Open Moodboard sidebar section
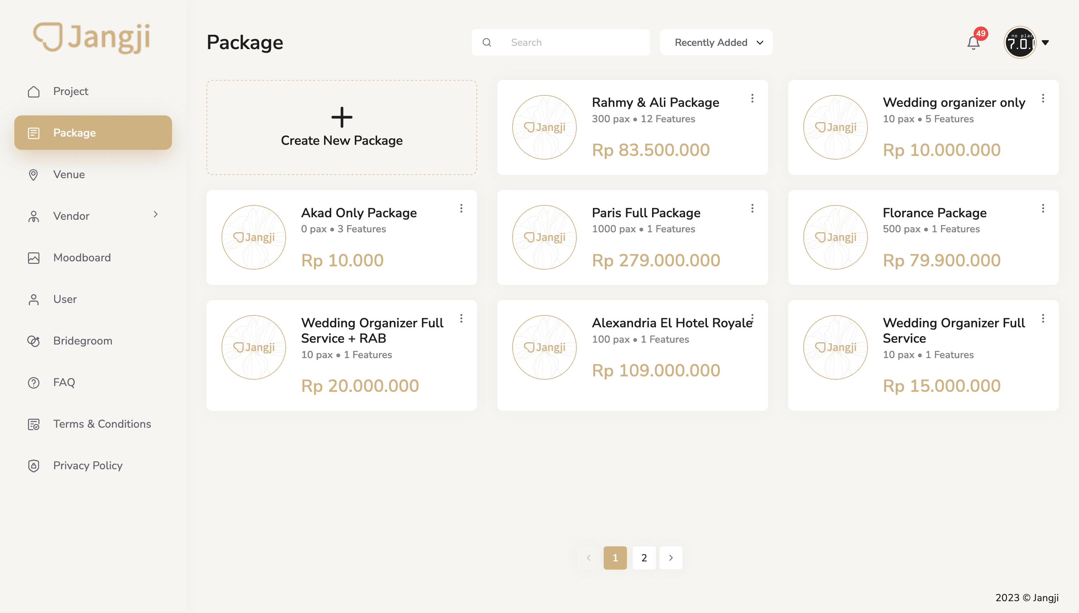1079x613 pixels. pos(93,258)
